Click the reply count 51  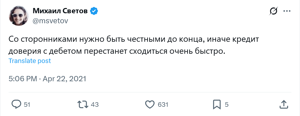point(27,104)
